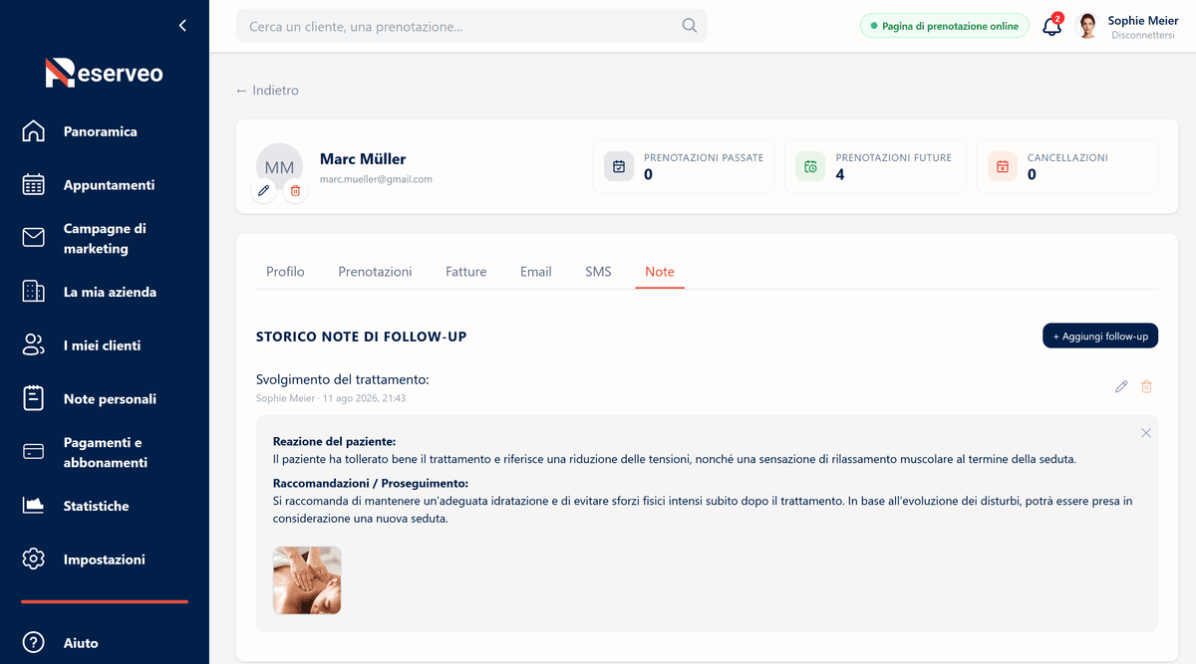Click Prenotazioni future calendar-clock icon

[x=810, y=166]
